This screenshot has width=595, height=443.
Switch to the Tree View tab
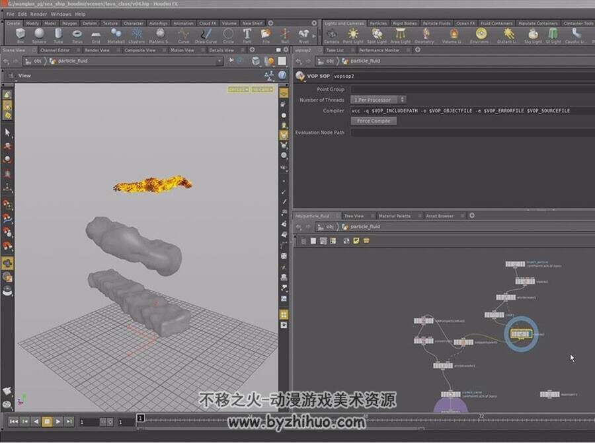354,216
